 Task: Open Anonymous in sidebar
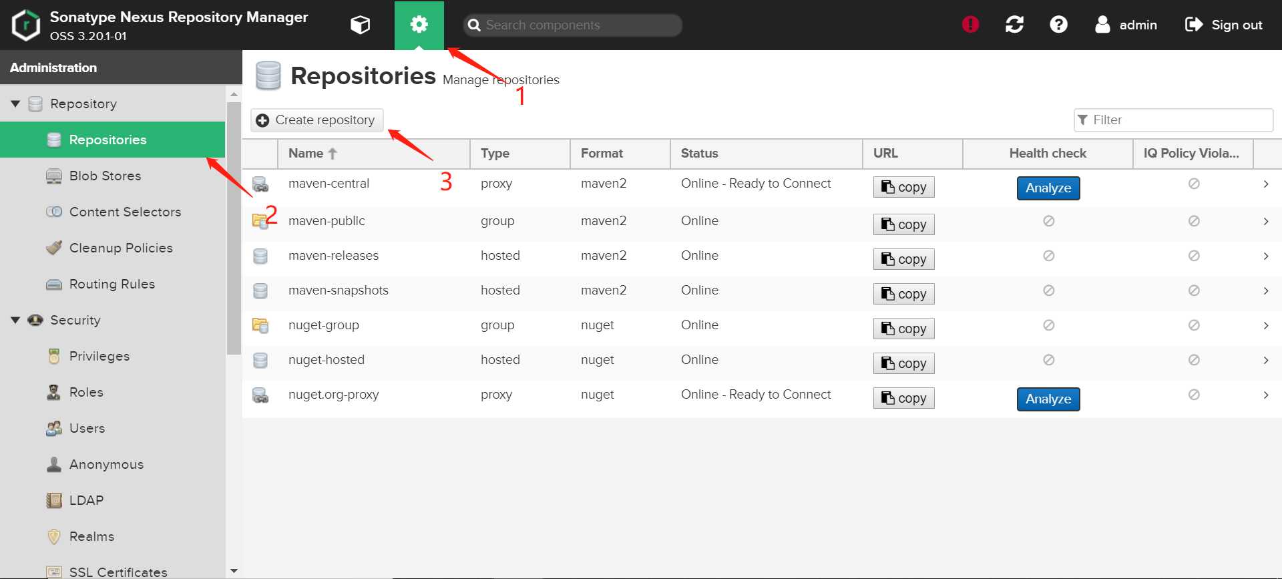tap(112, 464)
